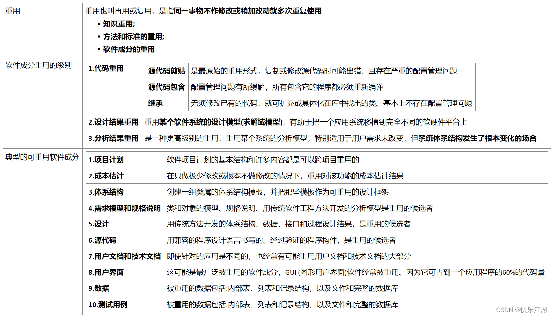The height and width of the screenshot is (316, 552).
Task: Click description '配置管理问题有所缓解'
Action: tap(287, 87)
